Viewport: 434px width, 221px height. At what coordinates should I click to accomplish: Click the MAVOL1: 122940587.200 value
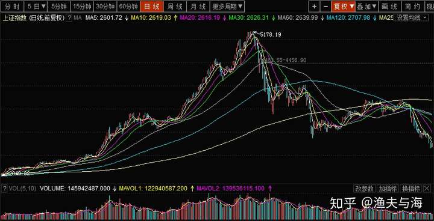pos(153,189)
